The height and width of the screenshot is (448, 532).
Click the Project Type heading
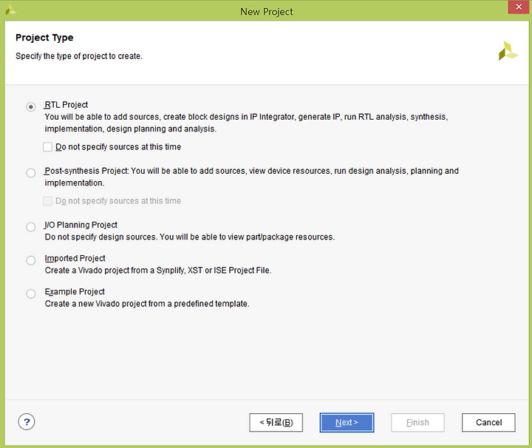44,38
